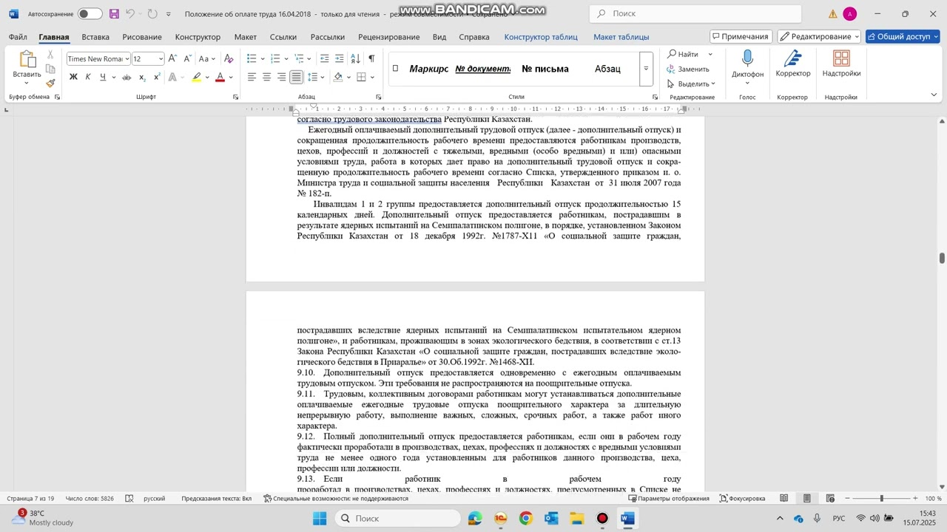Image resolution: width=947 pixels, height=532 pixels.
Task: Click the Paste (Вставить) clipboard icon
Action: pyautogui.click(x=27, y=59)
